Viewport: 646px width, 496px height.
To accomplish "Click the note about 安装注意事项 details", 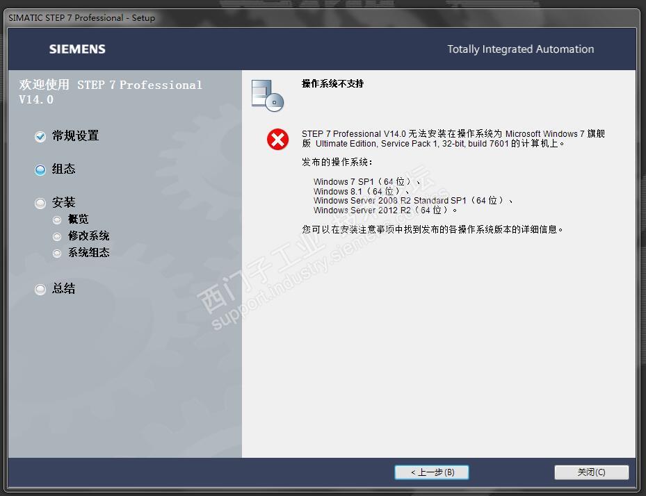I will pyautogui.click(x=433, y=229).
